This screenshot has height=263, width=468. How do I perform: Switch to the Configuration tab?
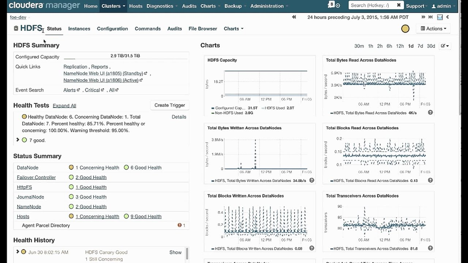(112, 29)
